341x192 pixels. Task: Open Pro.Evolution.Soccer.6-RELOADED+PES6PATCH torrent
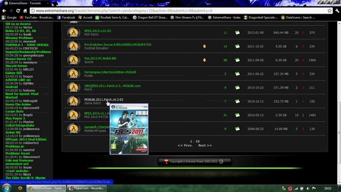(x=118, y=45)
